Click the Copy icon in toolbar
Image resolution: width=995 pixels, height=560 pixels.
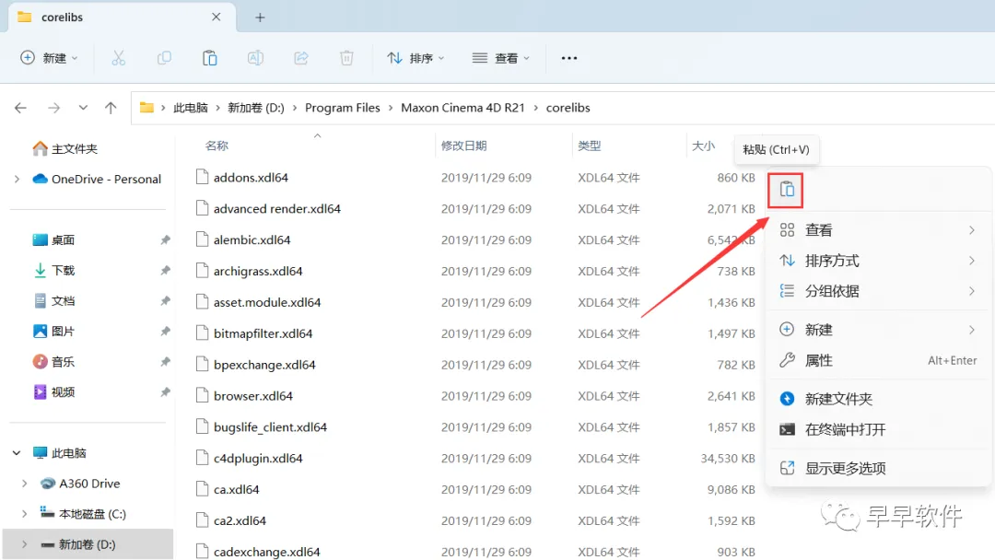pos(164,58)
